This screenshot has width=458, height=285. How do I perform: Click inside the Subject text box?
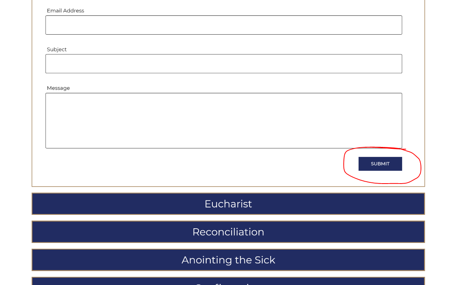point(224,64)
